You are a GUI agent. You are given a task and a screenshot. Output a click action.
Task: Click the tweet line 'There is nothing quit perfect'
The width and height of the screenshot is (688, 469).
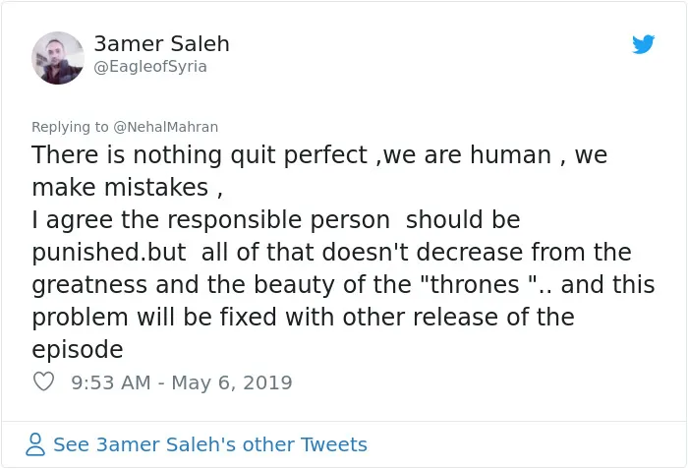tap(200, 155)
